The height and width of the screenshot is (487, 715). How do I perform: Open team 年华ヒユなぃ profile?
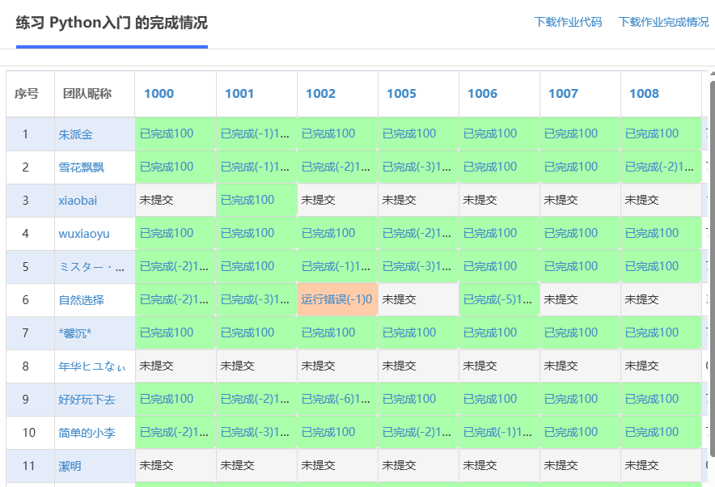click(x=92, y=366)
